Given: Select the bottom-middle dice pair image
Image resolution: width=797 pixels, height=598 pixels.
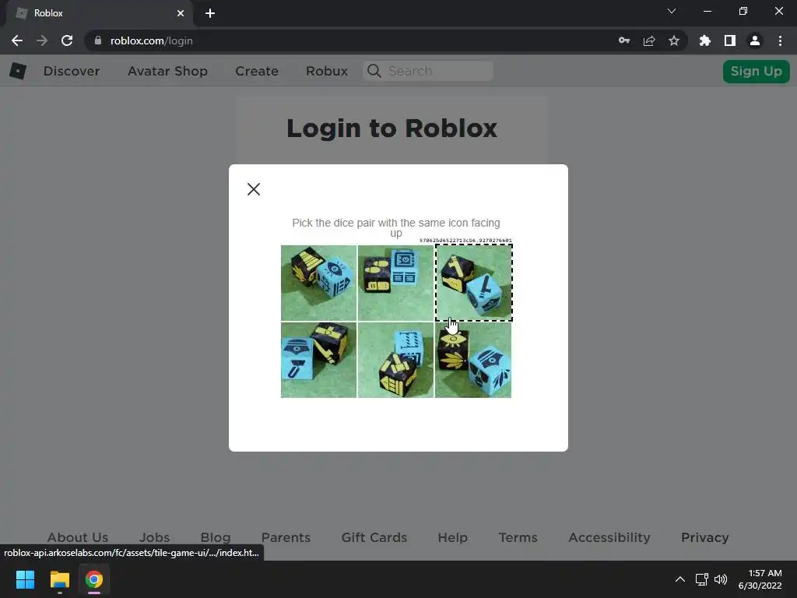Looking at the screenshot, I should (x=395, y=360).
